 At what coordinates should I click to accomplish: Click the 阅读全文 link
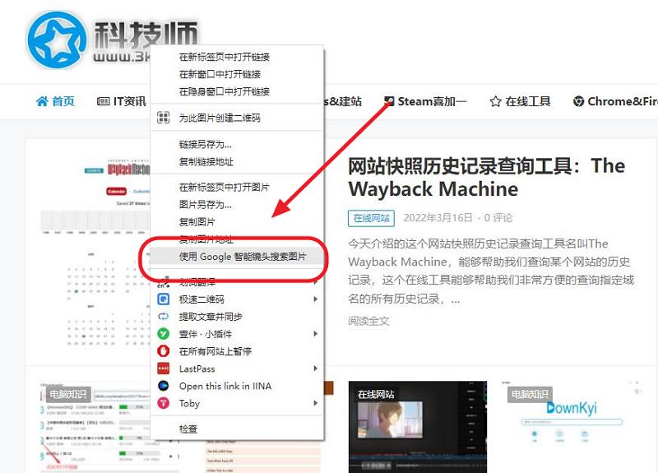pos(368,321)
